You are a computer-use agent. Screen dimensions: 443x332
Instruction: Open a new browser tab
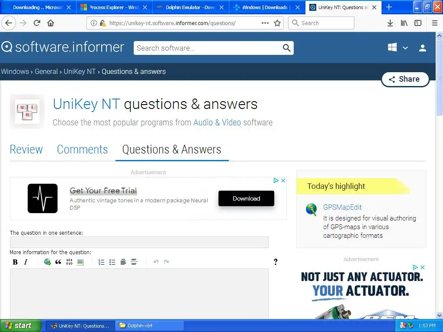click(389, 7)
